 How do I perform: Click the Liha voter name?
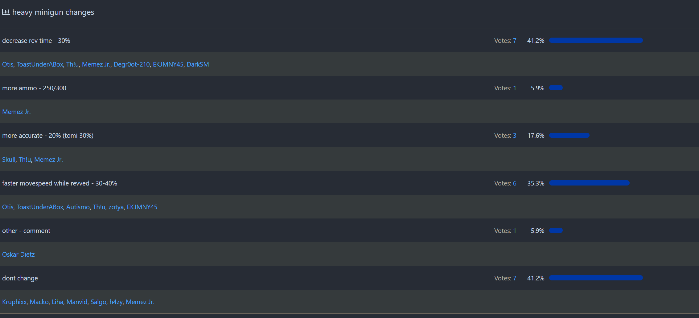(57, 302)
